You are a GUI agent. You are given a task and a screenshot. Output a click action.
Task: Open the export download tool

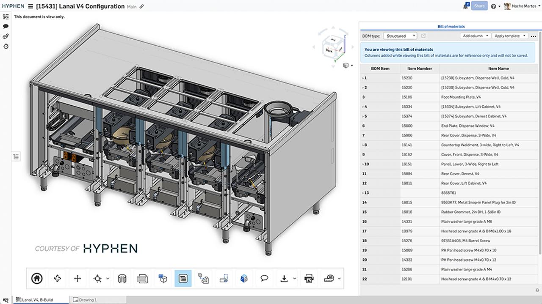[x=284, y=278]
